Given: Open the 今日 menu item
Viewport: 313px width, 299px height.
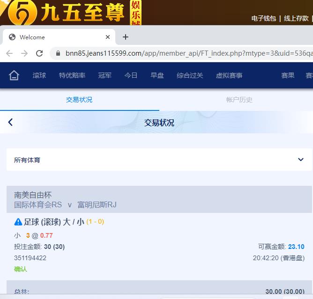Looking at the screenshot, I should click(131, 75).
